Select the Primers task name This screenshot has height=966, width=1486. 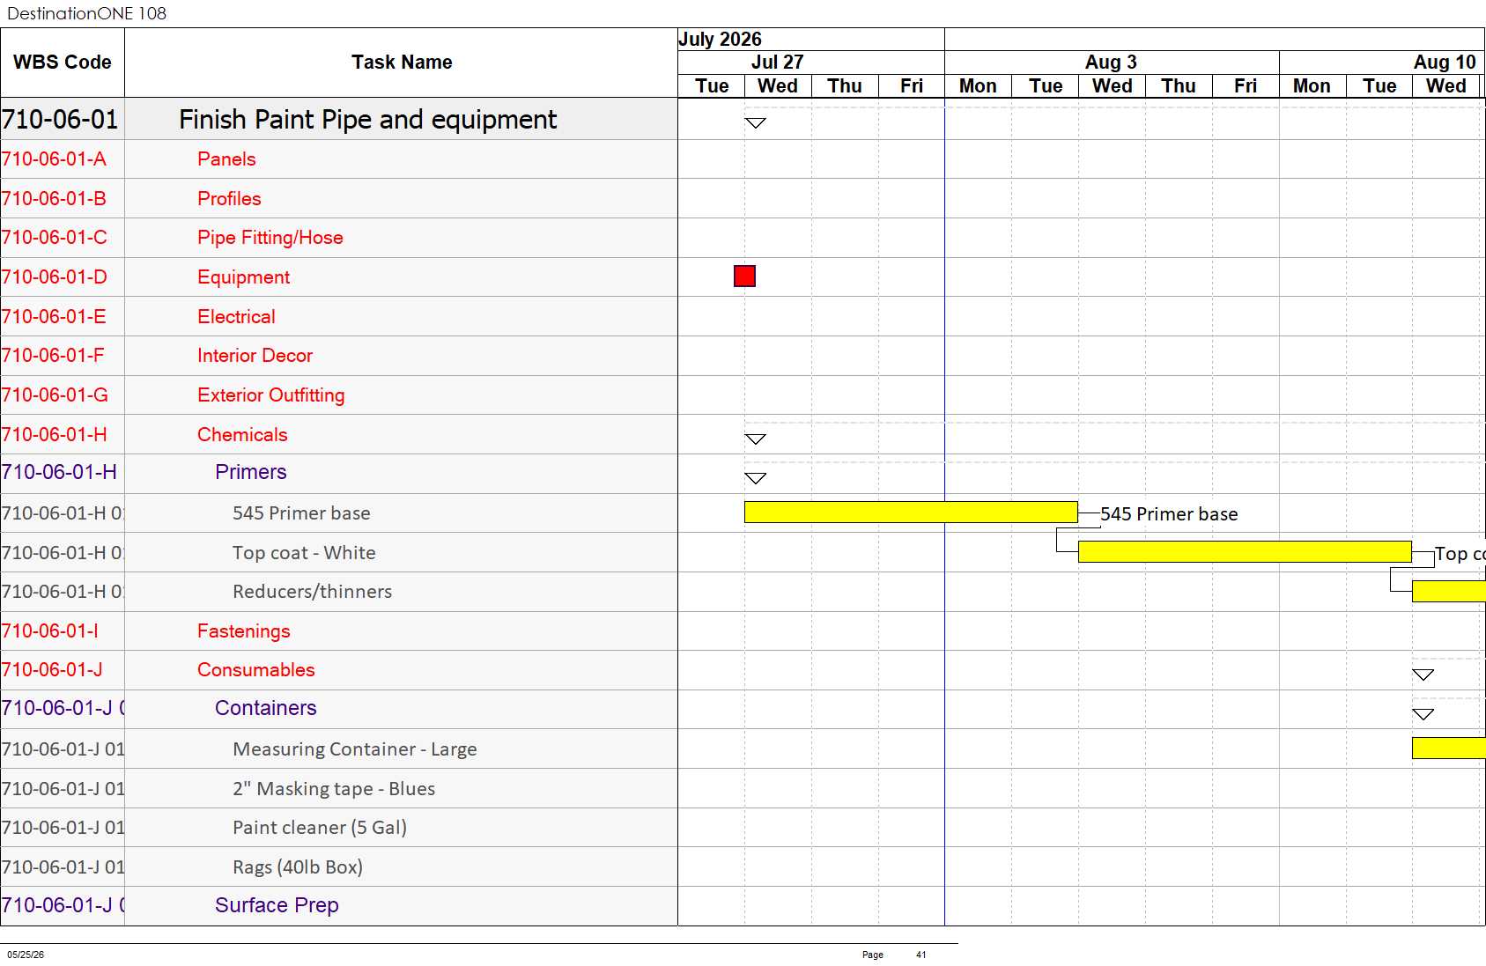coord(251,472)
